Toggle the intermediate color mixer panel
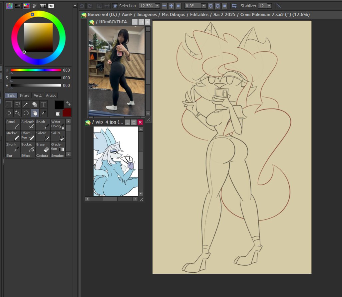Screen dimensions: 342x297 pyautogui.click(x=34, y=6)
